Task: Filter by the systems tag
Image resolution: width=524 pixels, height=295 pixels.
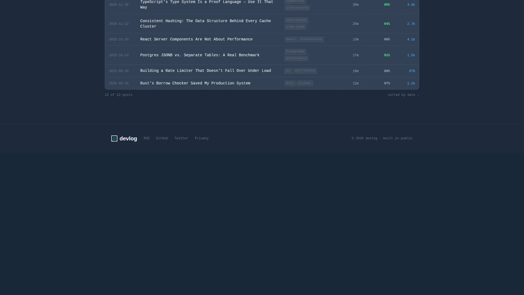Action: click(x=305, y=83)
